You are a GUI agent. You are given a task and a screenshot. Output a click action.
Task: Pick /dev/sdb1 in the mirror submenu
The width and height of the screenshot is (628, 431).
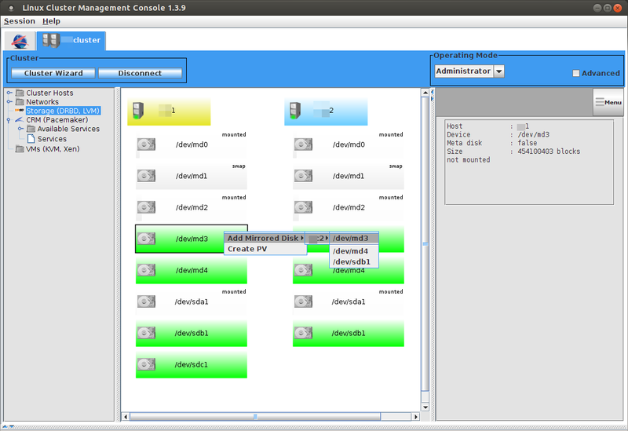(x=354, y=261)
